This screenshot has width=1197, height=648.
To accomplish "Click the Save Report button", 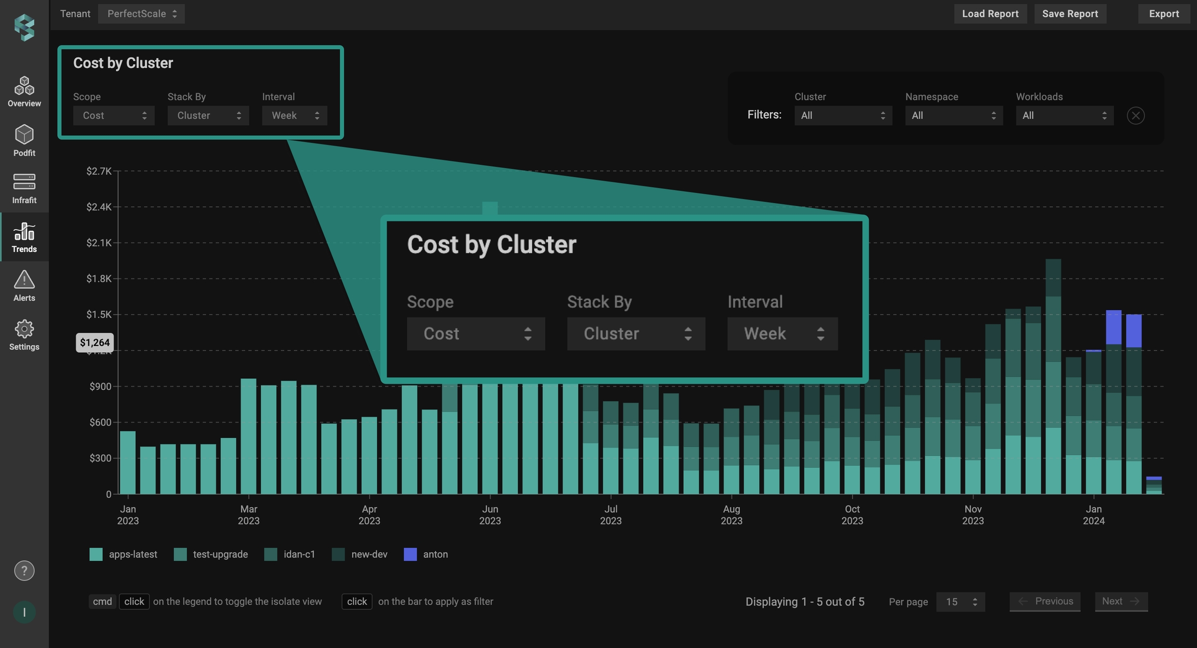I will click(x=1070, y=14).
